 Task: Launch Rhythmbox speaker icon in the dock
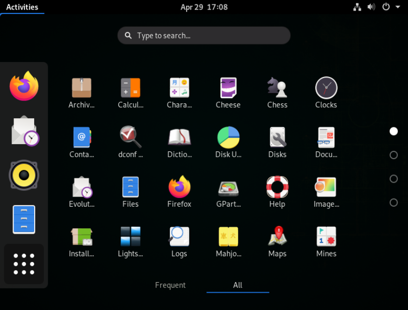pyautogui.click(x=24, y=175)
